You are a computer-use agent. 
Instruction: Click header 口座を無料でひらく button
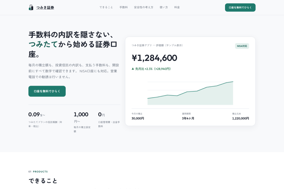(x=240, y=7)
